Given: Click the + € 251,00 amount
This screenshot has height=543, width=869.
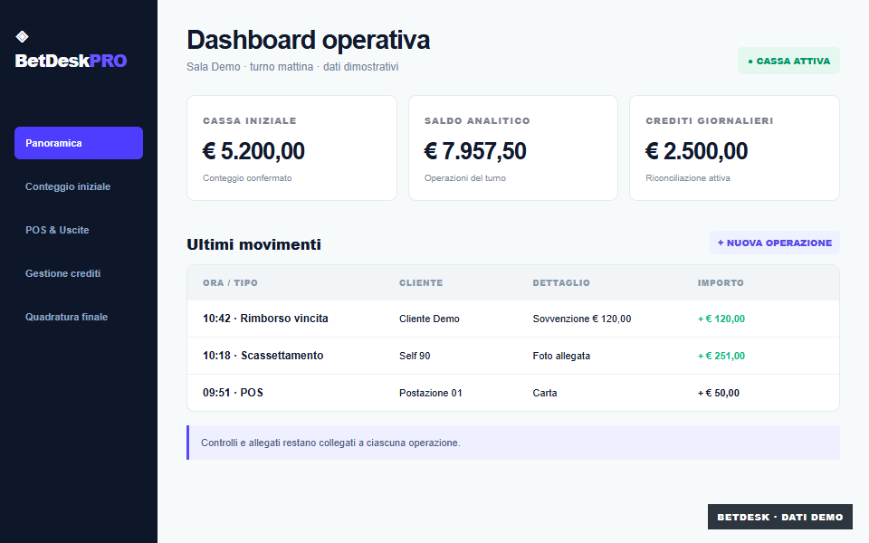Looking at the screenshot, I should [x=721, y=356].
